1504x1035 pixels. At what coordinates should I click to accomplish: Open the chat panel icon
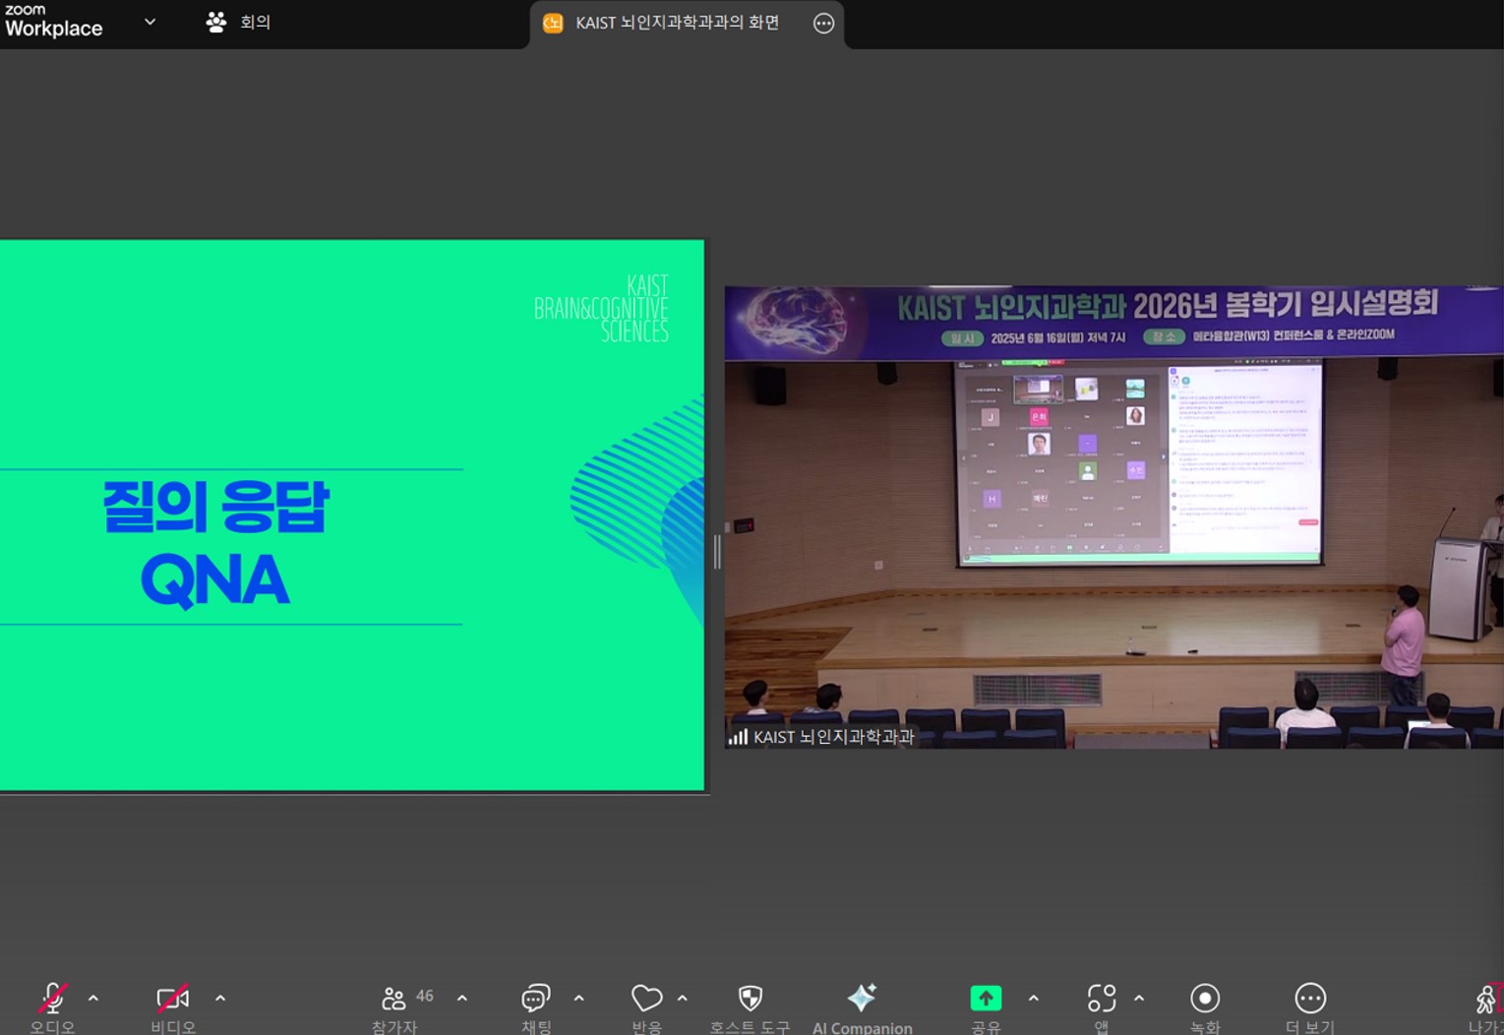(x=535, y=998)
